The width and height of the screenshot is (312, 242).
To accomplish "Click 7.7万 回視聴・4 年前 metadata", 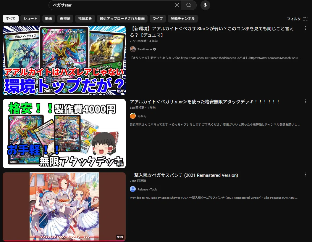I will coord(144,41).
